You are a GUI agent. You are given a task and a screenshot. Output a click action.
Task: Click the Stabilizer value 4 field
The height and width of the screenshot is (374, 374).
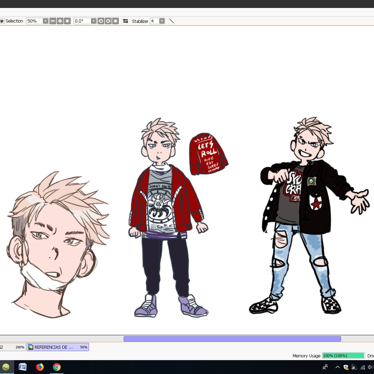[x=154, y=21]
